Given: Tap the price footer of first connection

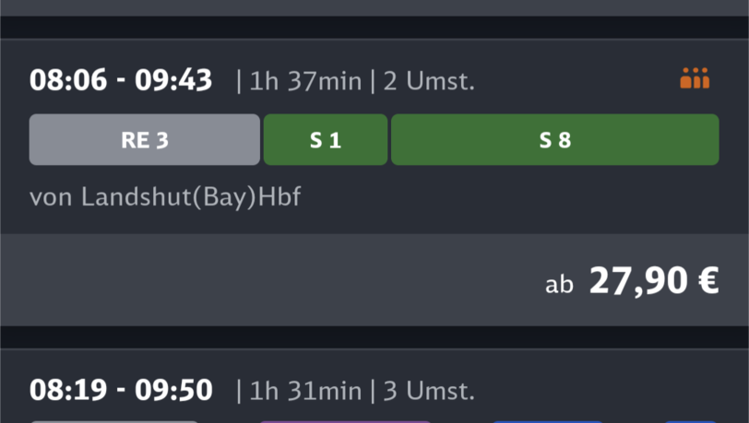Looking at the screenshot, I should tap(277, 280).
